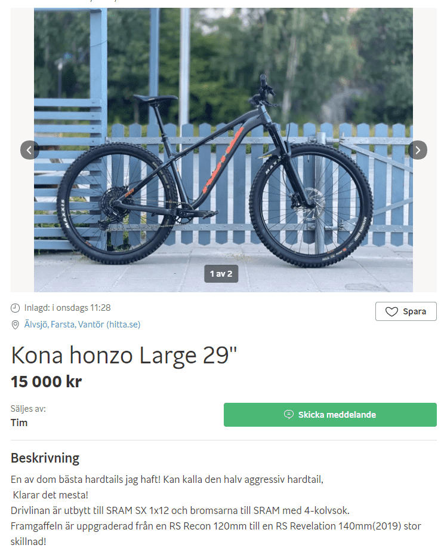Click the Beskrivning heading

point(45,458)
